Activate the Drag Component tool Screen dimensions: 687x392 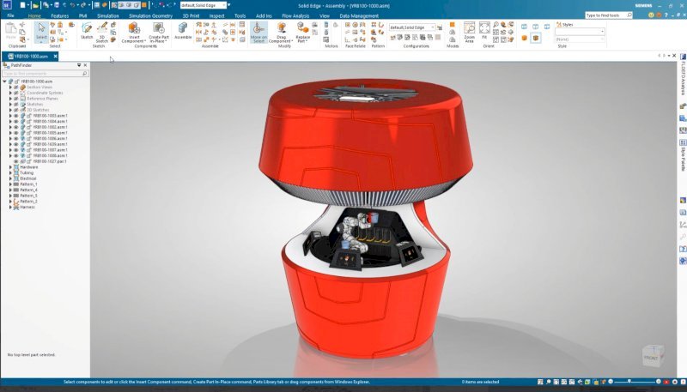coord(281,33)
